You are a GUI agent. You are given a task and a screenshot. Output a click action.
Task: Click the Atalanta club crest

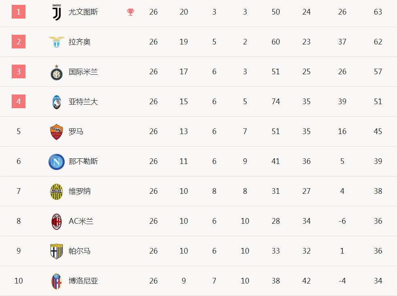tap(57, 102)
